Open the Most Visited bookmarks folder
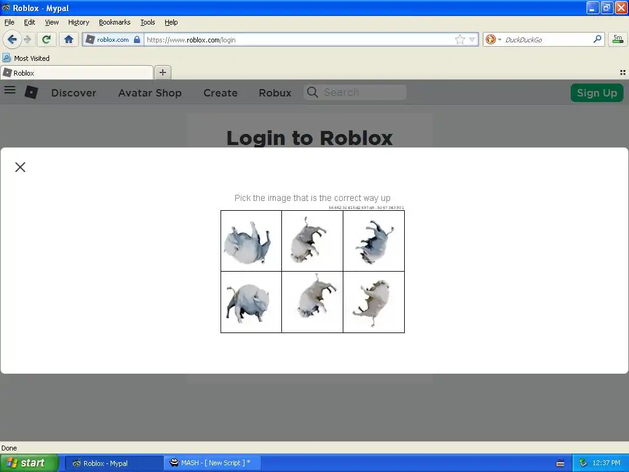The width and height of the screenshot is (629, 472). (26, 58)
